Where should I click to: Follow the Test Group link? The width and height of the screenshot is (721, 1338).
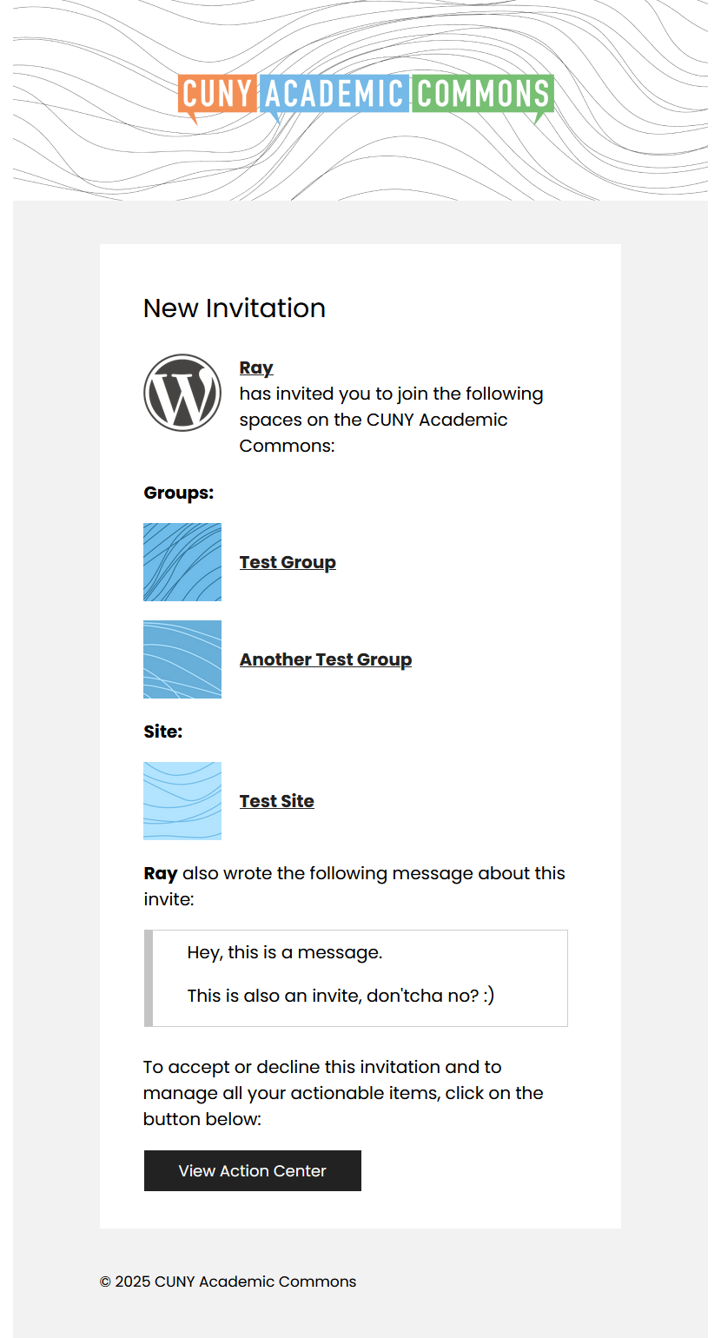[x=288, y=562]
